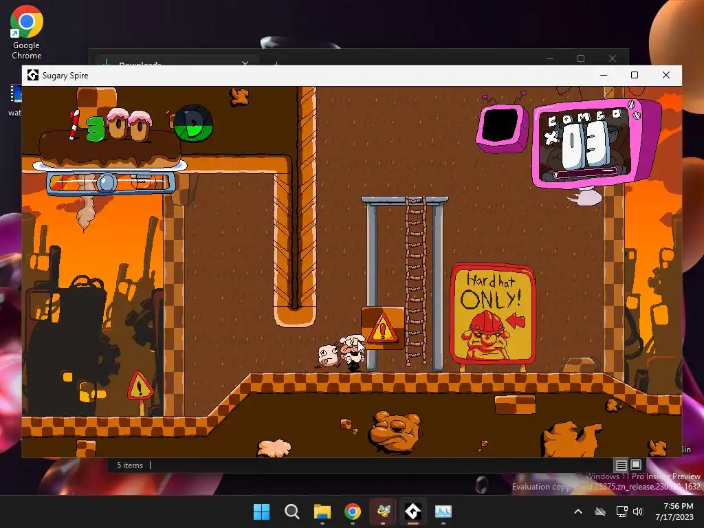Click the chef player character
The image size is (704, 528).
pos(353,351)
